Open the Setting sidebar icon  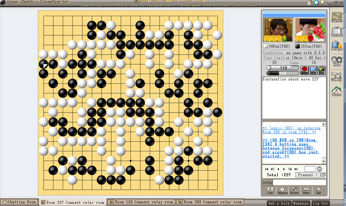coord(337,76)
